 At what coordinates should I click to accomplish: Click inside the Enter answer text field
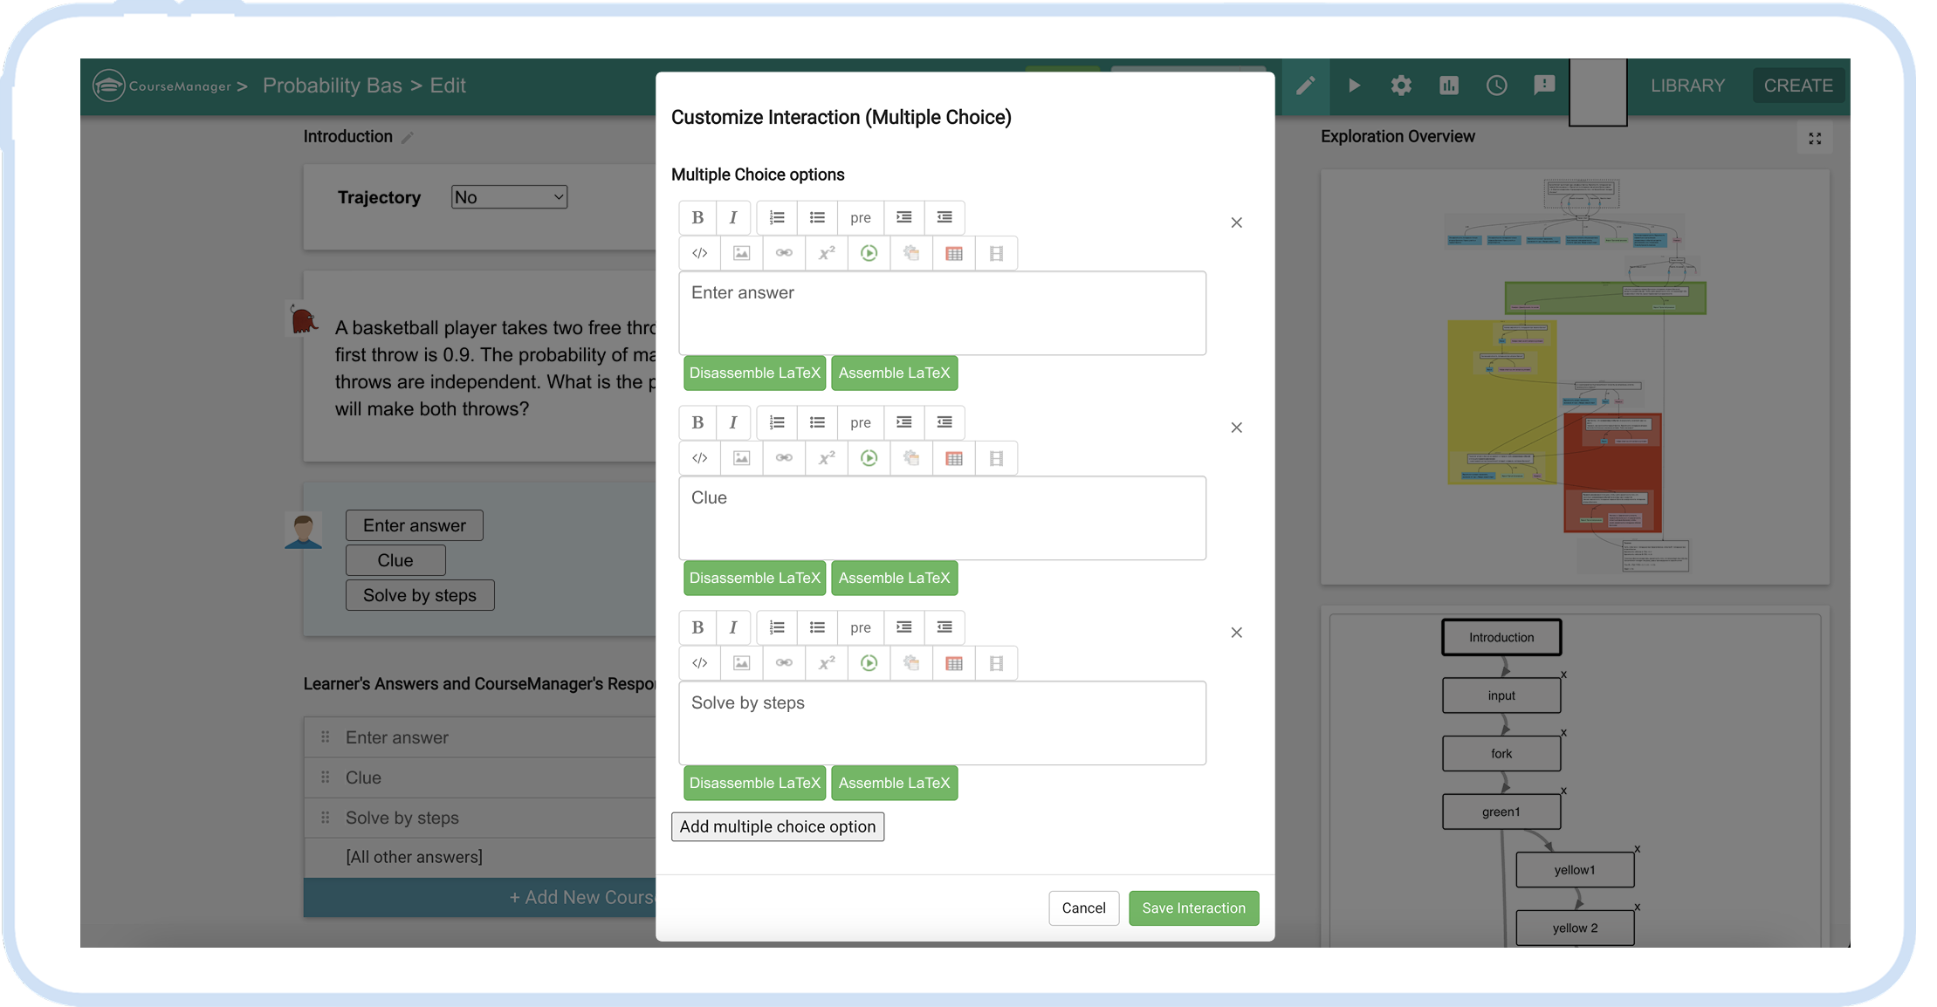pos(943,312)
